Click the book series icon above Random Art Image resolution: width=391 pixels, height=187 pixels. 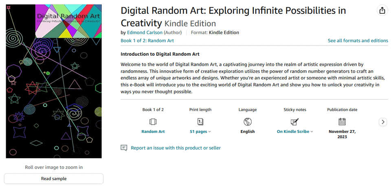(x=153, y=122)
